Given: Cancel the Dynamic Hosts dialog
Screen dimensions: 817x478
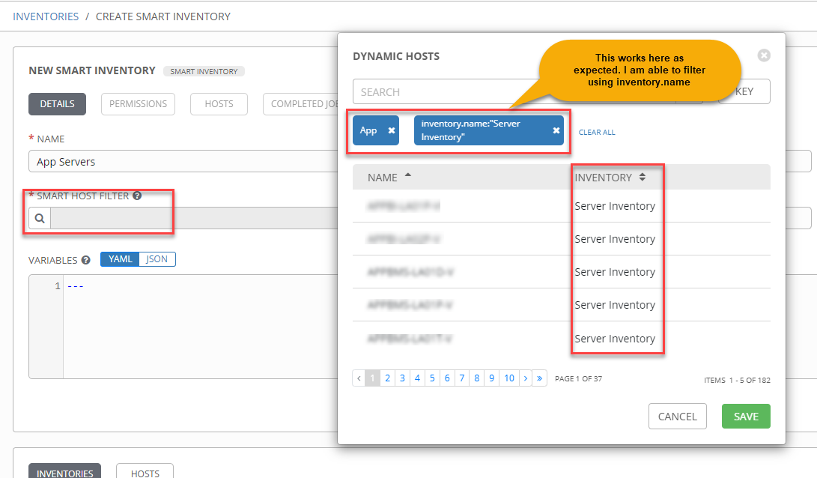Looking at the screenshot, I should click(x=678, y=417).
